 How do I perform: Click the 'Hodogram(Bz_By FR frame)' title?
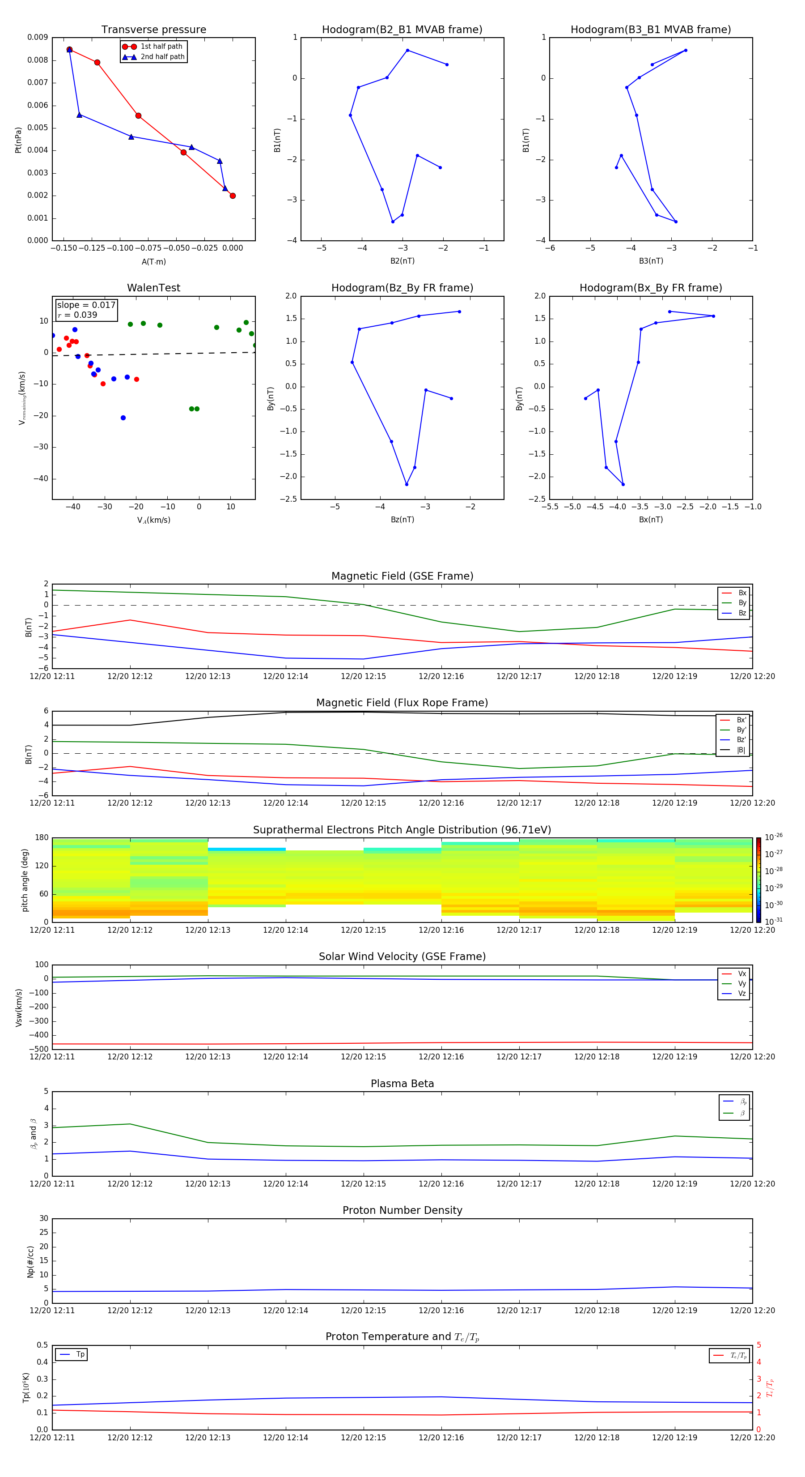402,288
